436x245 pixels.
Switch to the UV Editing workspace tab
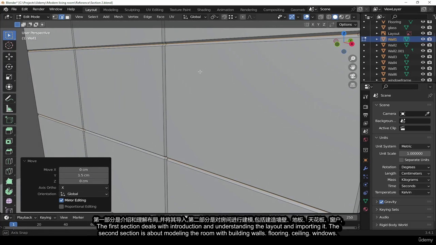pos(155,10)
